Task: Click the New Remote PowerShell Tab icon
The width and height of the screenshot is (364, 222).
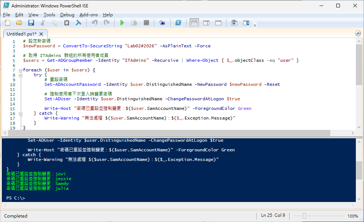Action: coord(162,23)
